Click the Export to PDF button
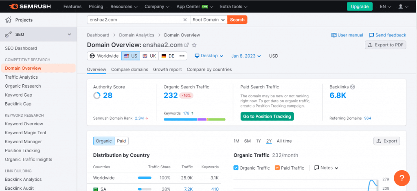Screen dimensions: 417x191 tap(385, 45)
